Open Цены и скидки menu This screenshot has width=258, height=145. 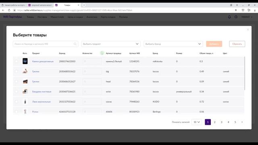coord(75,17)
